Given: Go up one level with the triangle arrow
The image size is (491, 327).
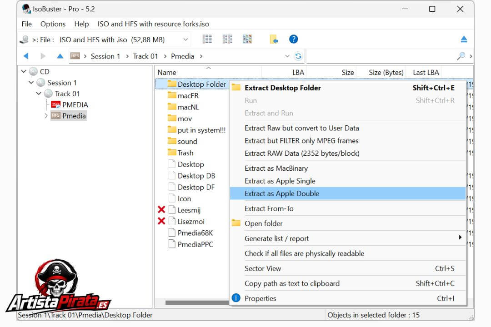Looking at the screenshot, I should coord(60,56).
